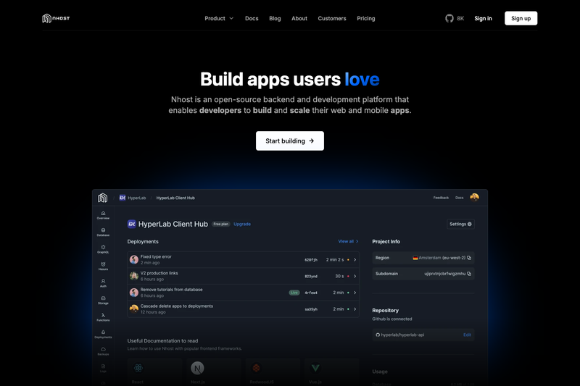Open Overview in the dashboard sidebar
The image size is (580, 386).
103,215
